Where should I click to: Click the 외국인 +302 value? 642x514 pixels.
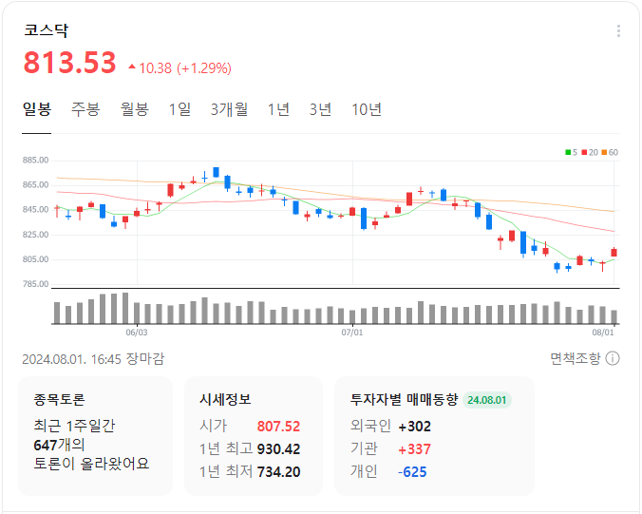tap(414, 427)
